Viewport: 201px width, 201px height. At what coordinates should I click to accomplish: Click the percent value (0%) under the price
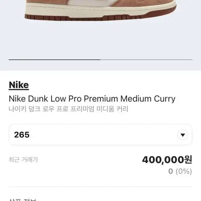[x=184, y=171]
